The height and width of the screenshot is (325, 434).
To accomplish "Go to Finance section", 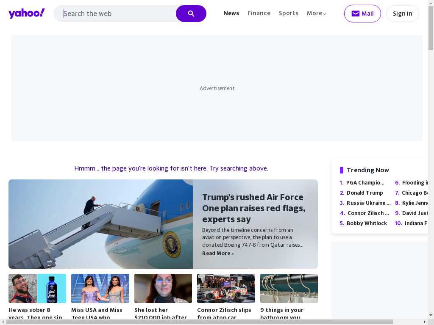I will click(x=259, y=14).
